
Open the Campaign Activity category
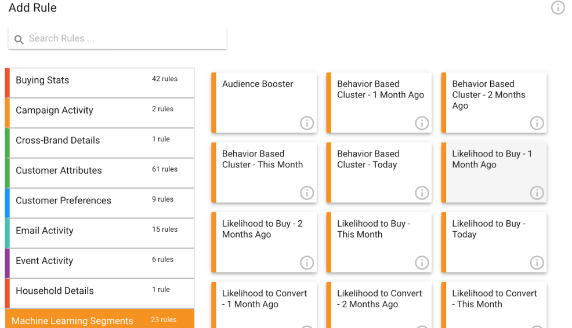click(x=100, y=111)
